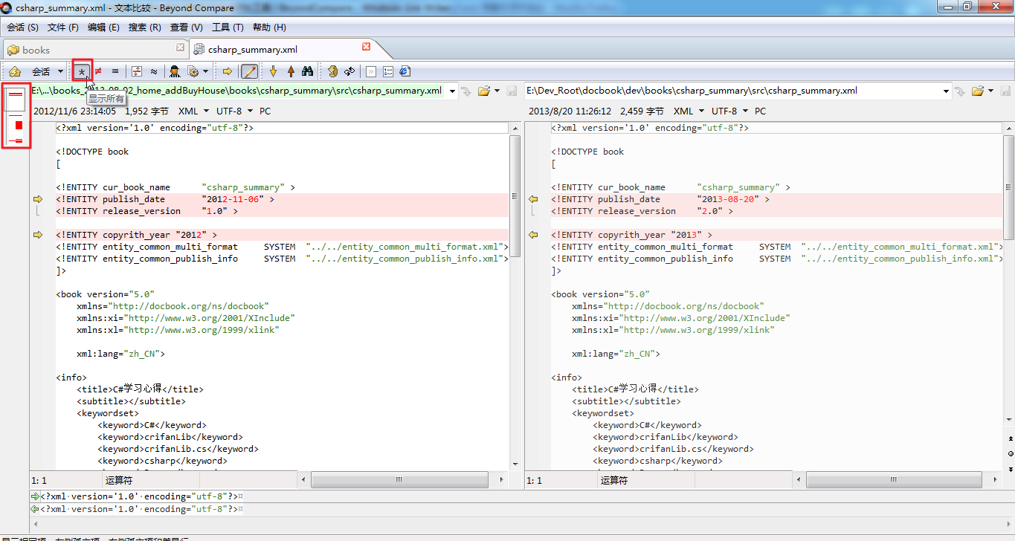Switch to the books tab
1015x541 pixels.
click(36, 50)
